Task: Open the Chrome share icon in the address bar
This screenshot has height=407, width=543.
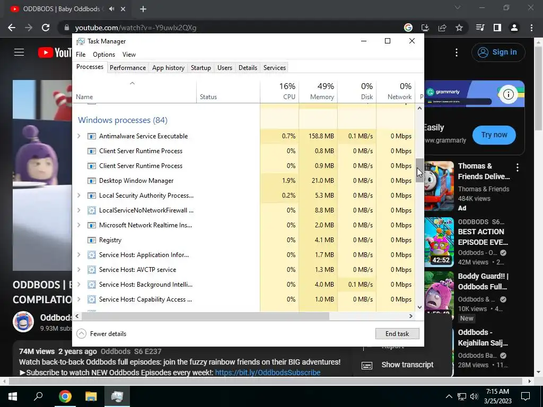Action: coord(442,28)
